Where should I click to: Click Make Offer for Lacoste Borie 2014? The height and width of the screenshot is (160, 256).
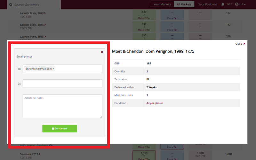[144, 30]
